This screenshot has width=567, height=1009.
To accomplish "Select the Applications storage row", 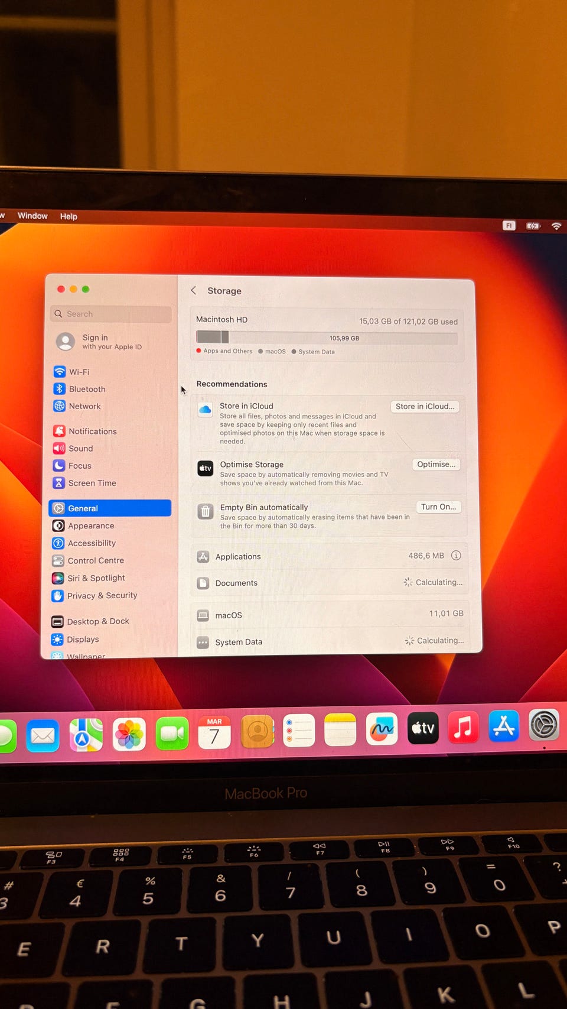I will coord(330,556).
